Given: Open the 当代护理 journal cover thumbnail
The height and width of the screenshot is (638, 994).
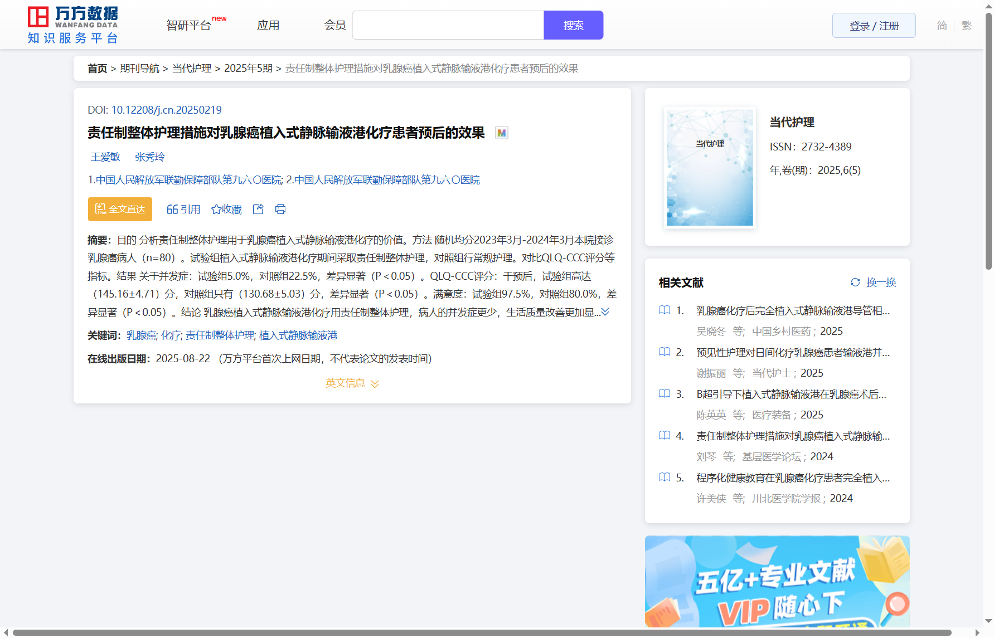Looking at the screenshot, I should click(710, 168).
